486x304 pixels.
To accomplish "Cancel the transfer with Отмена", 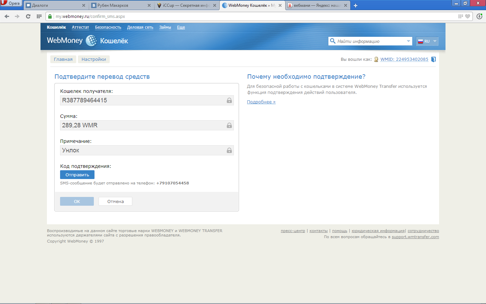I will (115, 201).
